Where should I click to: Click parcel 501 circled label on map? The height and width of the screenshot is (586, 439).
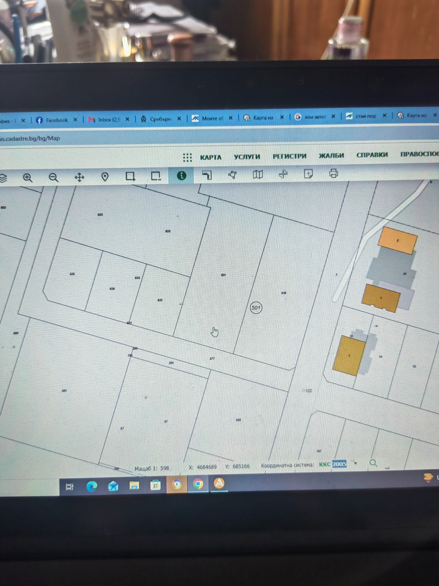coord(256,307)
